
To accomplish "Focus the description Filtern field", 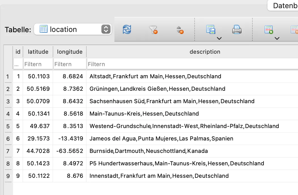I will click(x=193, y=64).
